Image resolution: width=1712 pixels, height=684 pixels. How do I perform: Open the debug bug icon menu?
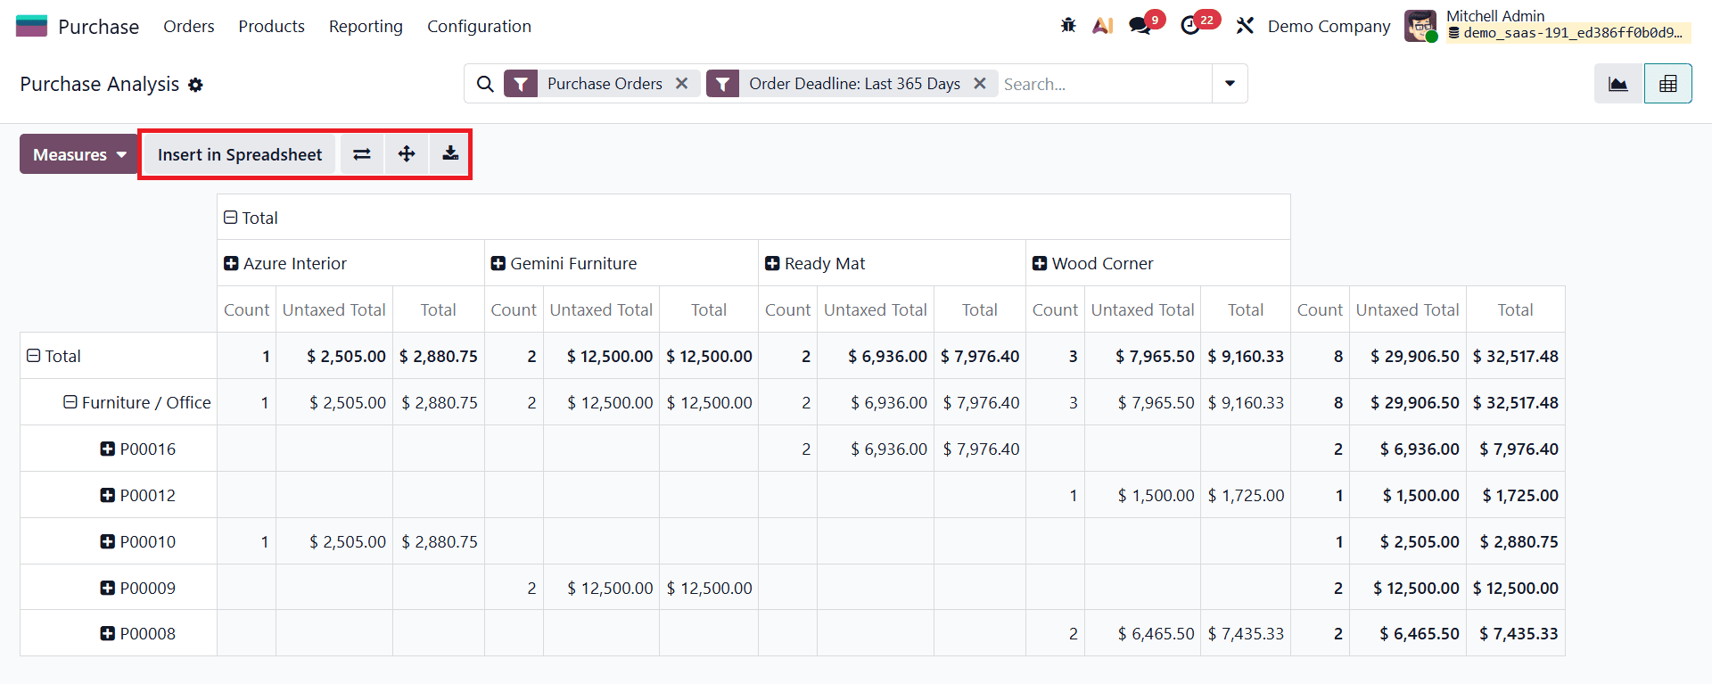pos(1068,26)
